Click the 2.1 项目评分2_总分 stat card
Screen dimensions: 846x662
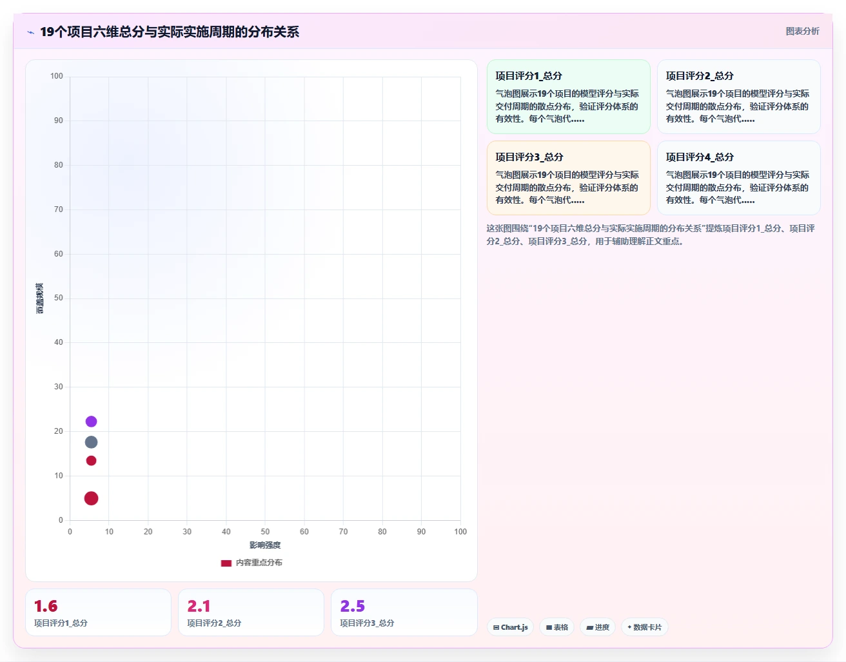(x=251, y=612)
